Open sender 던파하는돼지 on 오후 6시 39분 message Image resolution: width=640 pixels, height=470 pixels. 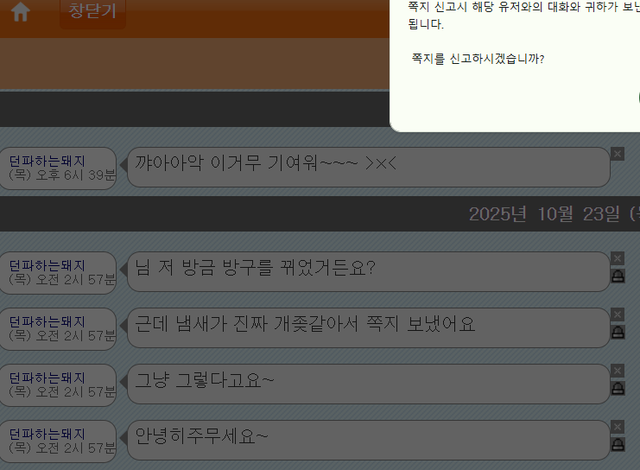tap(47, 161)
